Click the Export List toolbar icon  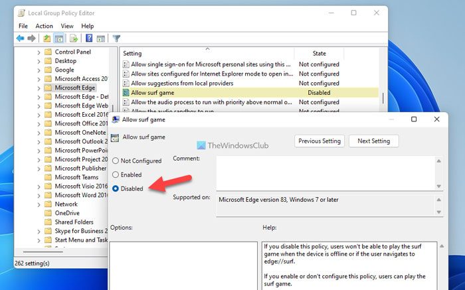coord(74,38)
